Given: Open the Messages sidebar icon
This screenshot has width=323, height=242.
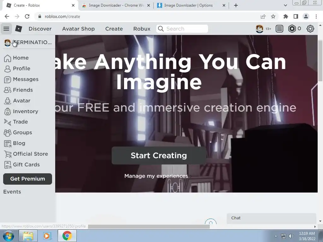Looking at the screenshot, I should click(x=8, y=79).
